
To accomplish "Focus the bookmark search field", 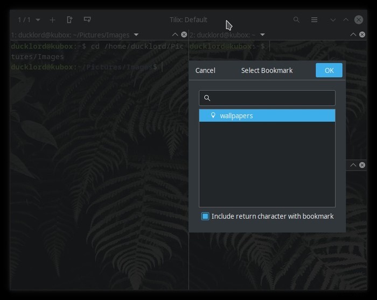I will point(267,98).
